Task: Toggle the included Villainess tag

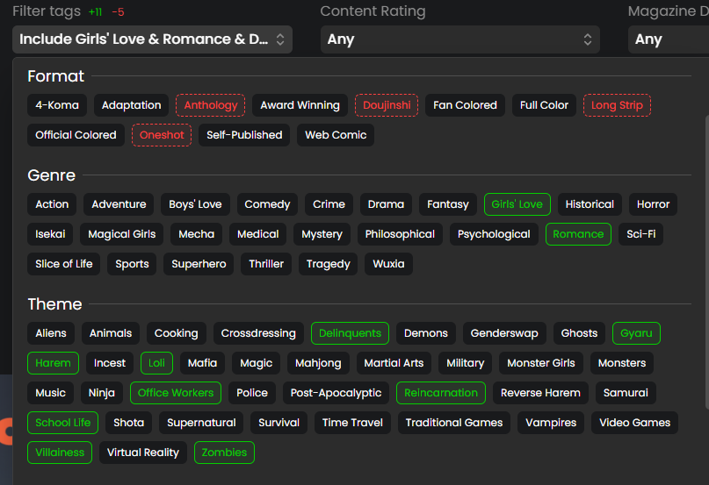Action: (x=60, y=453)
